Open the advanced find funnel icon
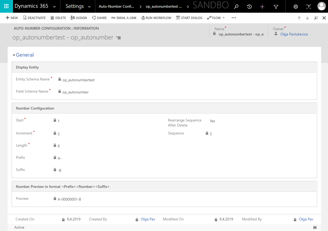328x231 pixels. 276,6
